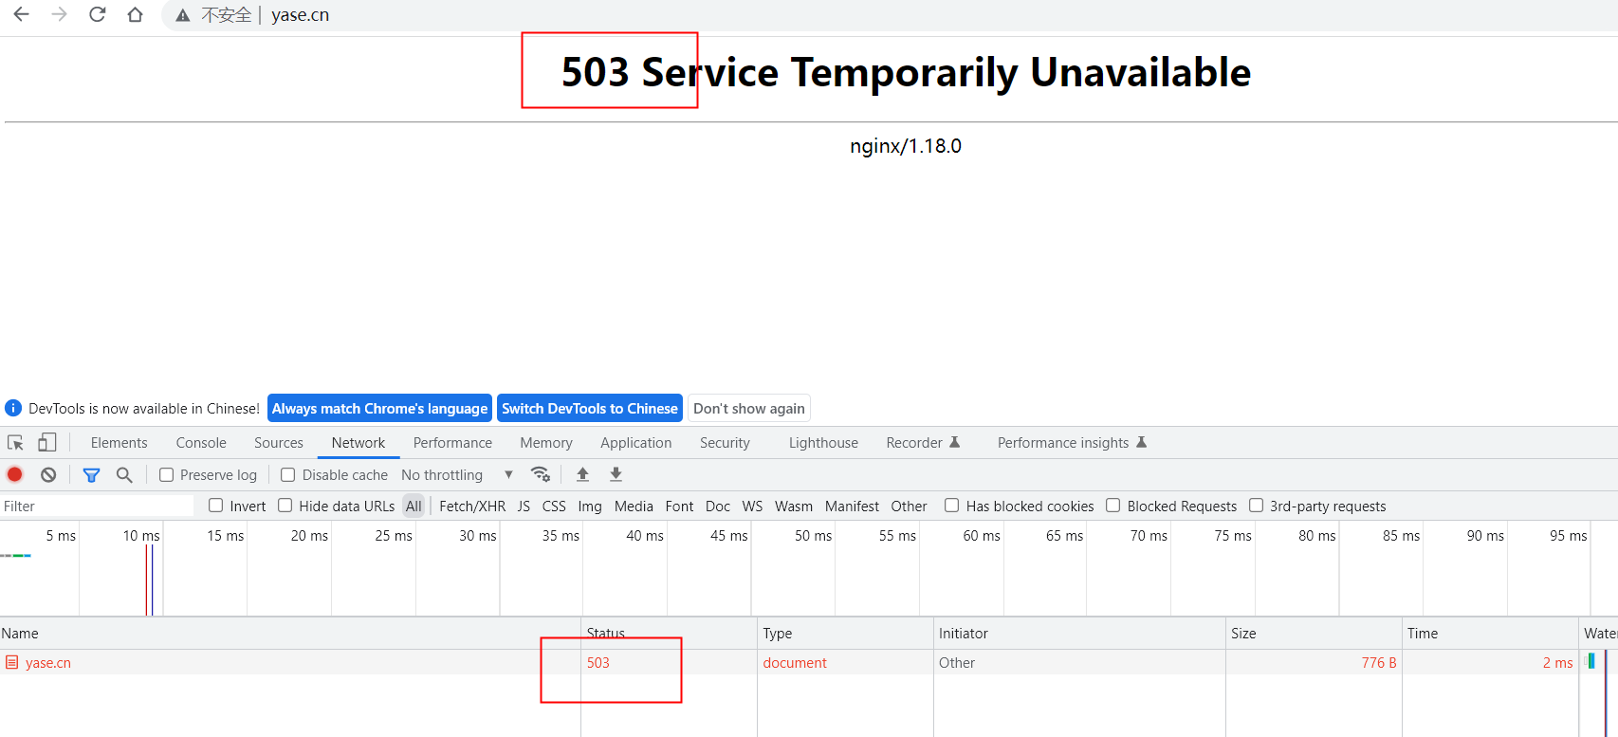
Task: Toggle the network filter funnel
Action: (91, 474)
